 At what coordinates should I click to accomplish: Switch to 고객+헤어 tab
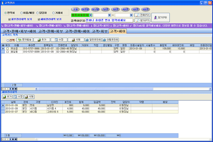tap(118, 31)
